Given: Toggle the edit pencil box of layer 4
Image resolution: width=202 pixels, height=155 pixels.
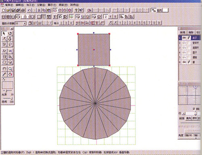Looking at the screenshot, I should pos(189,52).
